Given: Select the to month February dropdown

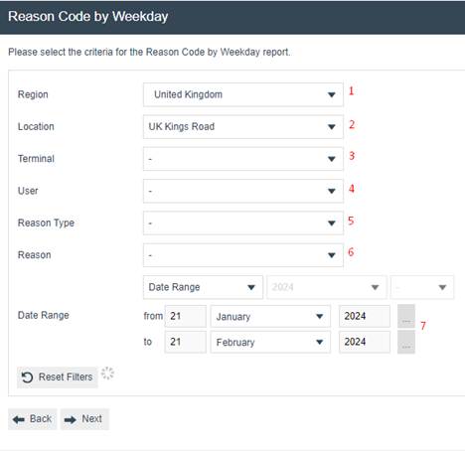Looking at the screenshot, I should click(x=270, y=342).
